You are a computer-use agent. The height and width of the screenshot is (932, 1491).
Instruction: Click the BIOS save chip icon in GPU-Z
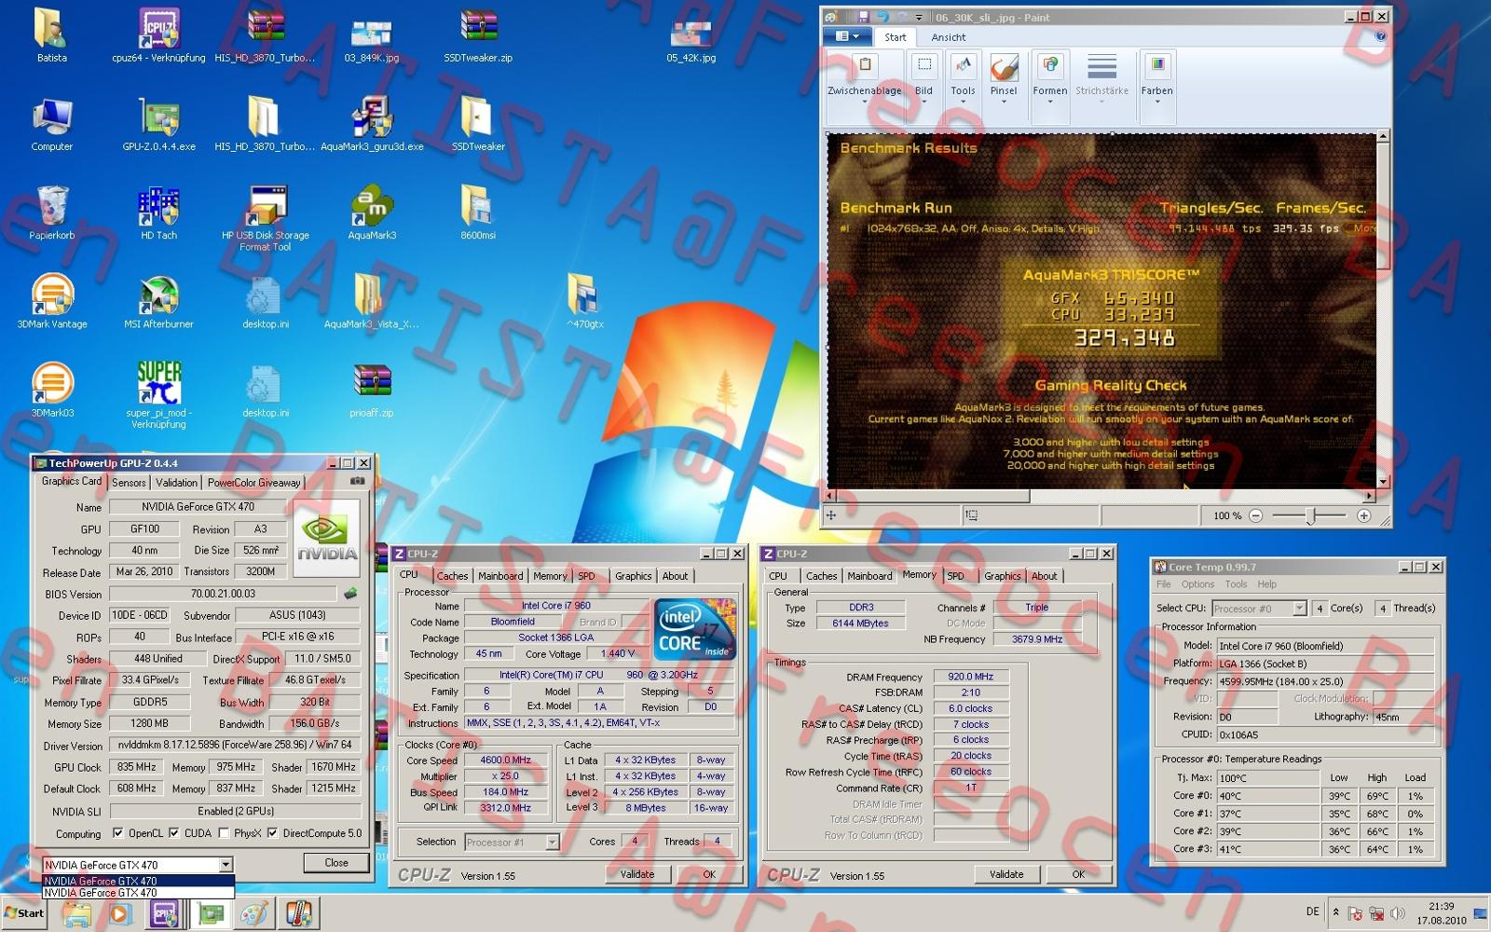coord(350,594)
